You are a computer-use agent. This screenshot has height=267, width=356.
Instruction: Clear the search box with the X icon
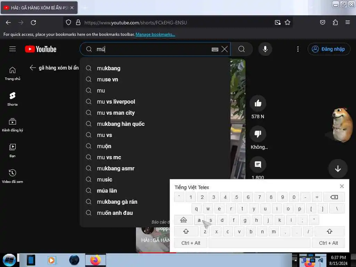(225, 49)
